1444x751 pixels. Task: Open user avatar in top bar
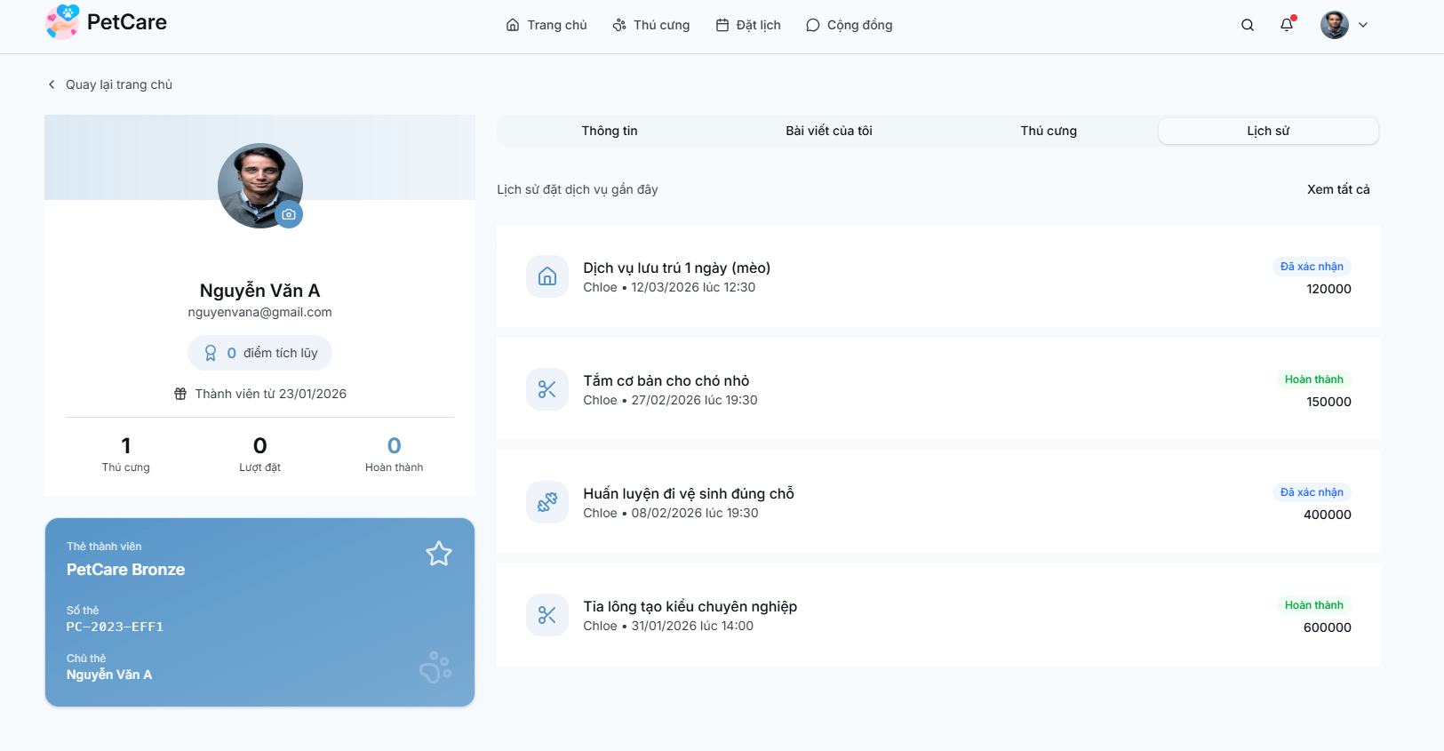(1335, 25)
